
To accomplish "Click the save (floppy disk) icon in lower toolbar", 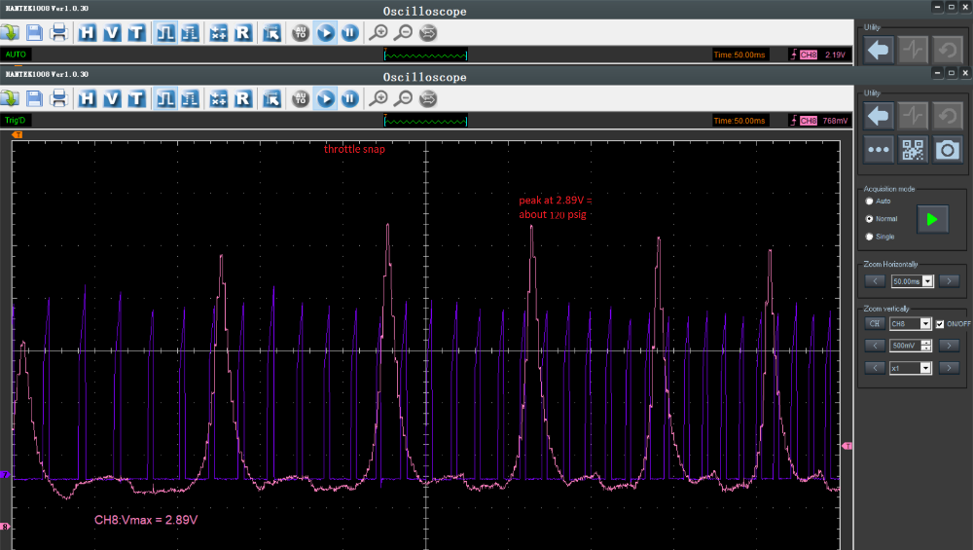I will 35,98.
